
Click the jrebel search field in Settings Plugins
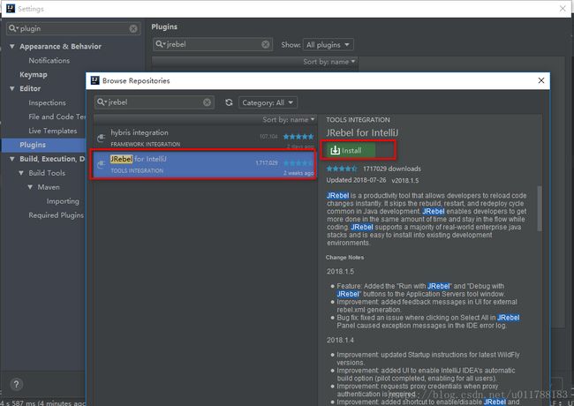[x=213, y=45]
